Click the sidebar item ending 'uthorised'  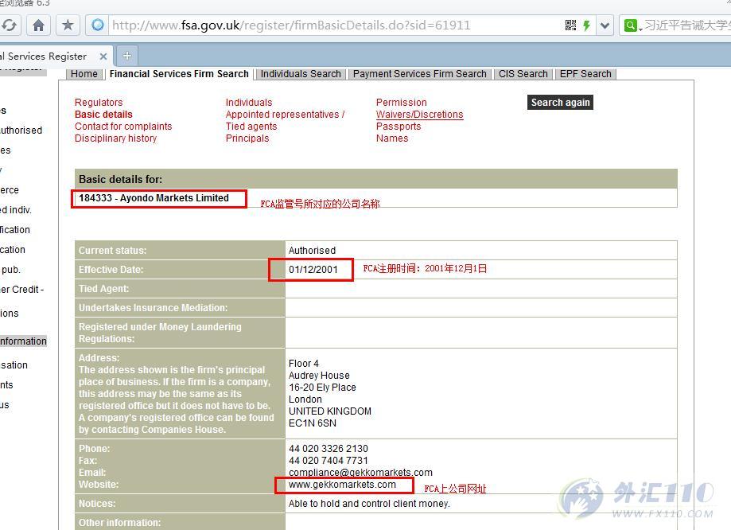coord(21,131)
